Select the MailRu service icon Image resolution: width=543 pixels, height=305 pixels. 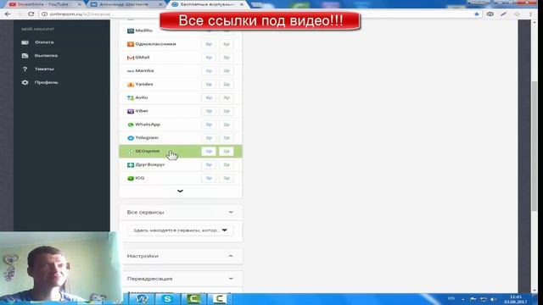(x=131, y=30)
